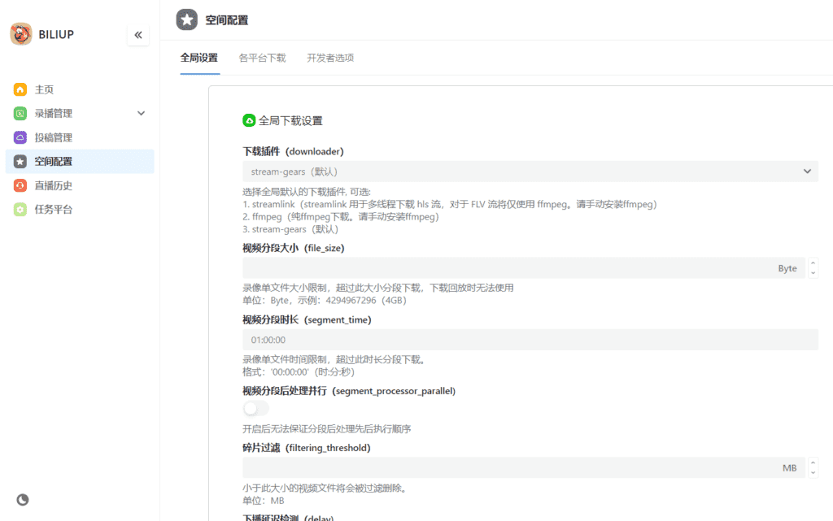Enable the segment_processor_parallel switch
This screenshot has height=521, width=833.
[255, 408]
